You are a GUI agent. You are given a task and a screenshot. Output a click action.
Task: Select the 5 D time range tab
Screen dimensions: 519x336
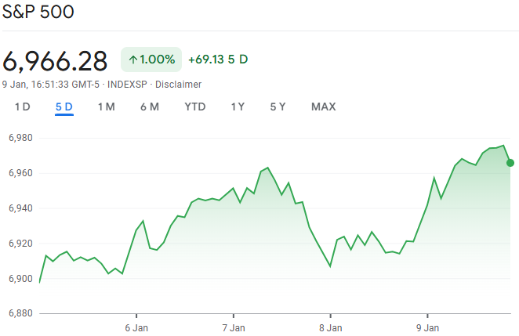pos(64,107)
